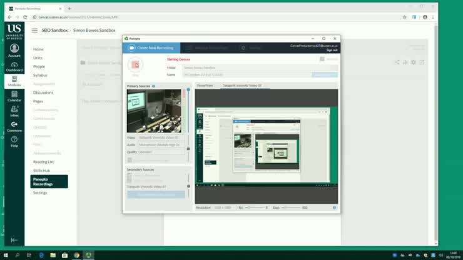The height and width of the screenshot is (260, 463).
Task: Click the Sign out link
Action: pos(332,50)
